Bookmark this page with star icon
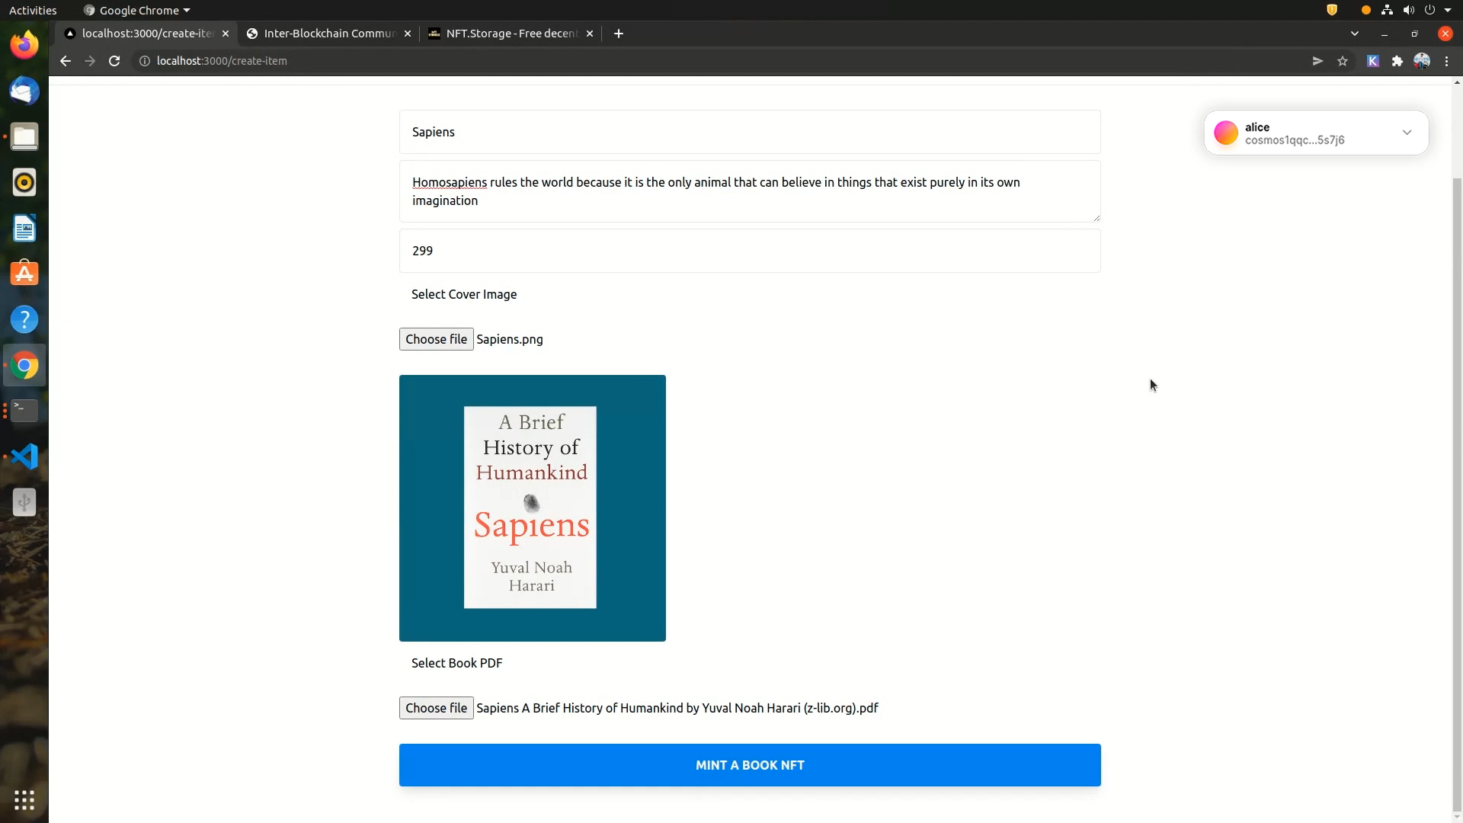The image size is (1463, 823). coord(1343,61)
